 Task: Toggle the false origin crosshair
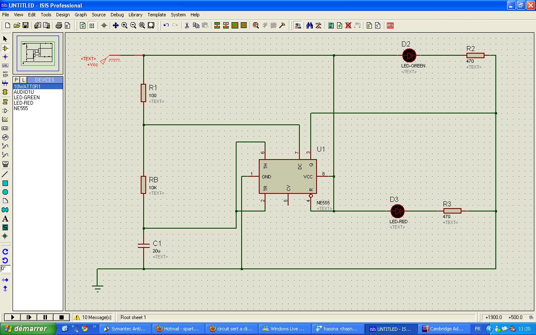coord(104,26)
